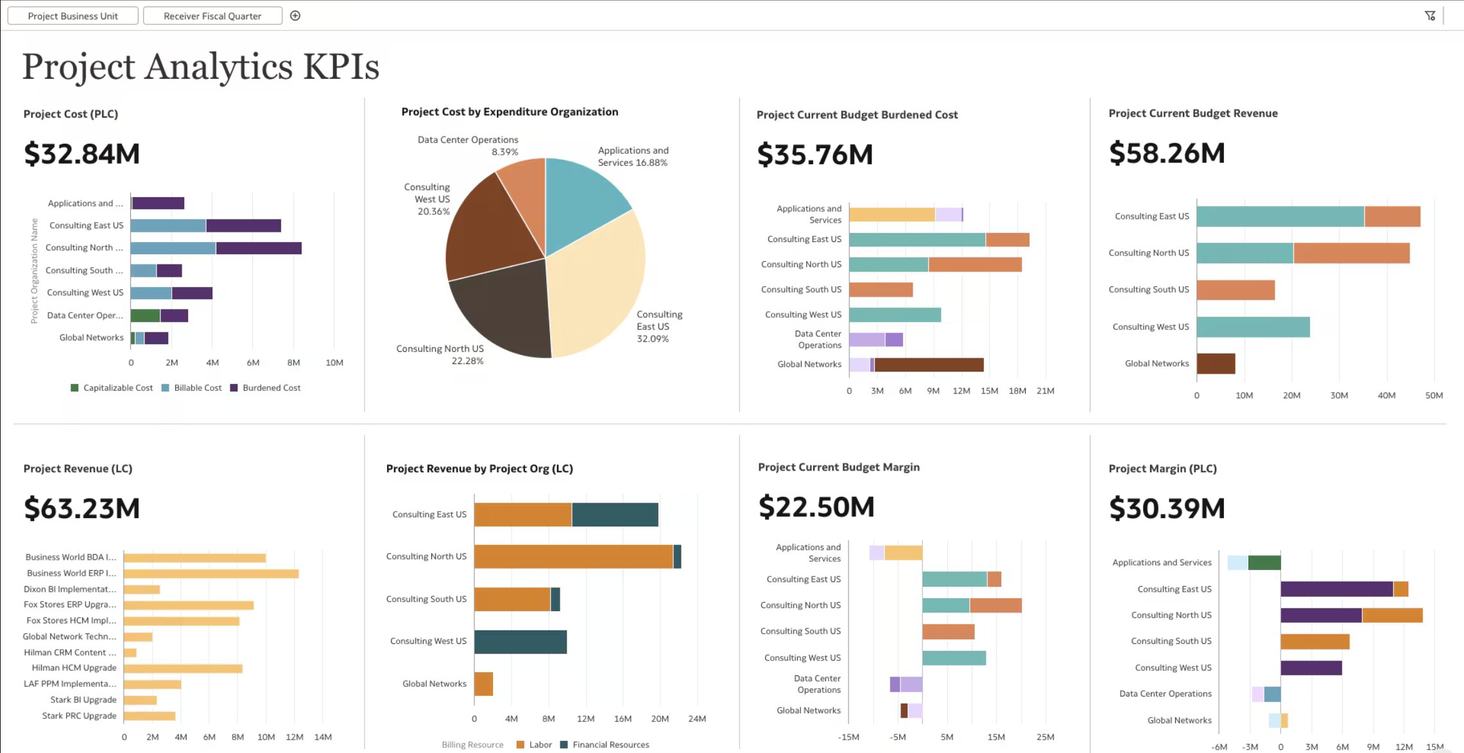1464x753 pixels.
Task: Select Business World ERP revenue bar
Action: [x=211, y=573]
